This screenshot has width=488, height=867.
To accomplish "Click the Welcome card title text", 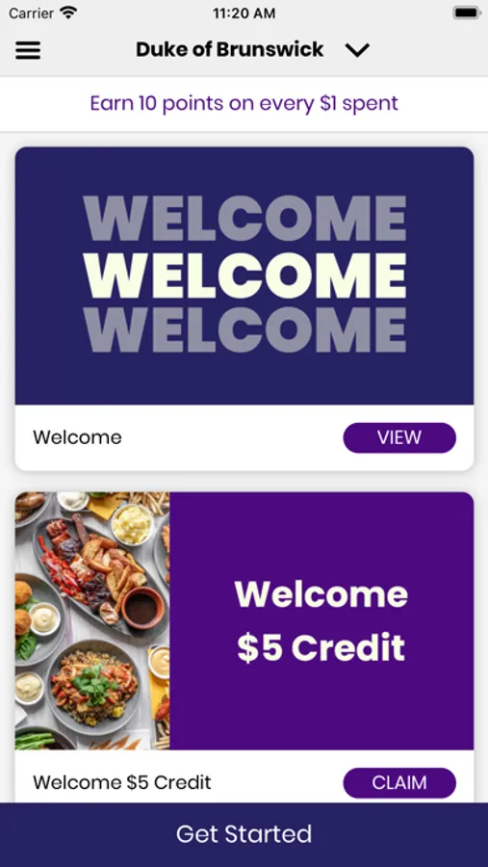I will pyautogui.click(x=77, y=437).
